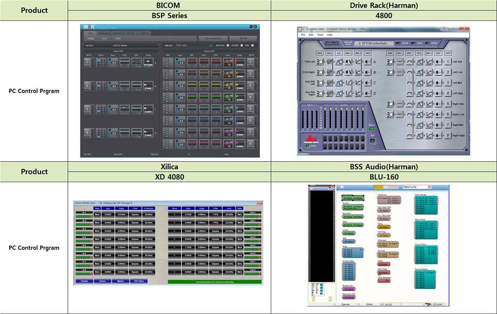Open Input 1 Router matrix in BICOM
Viewport: 497px width, 314px height.
(101, 62)
